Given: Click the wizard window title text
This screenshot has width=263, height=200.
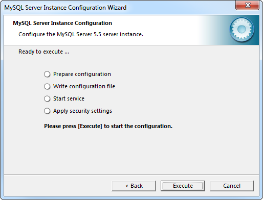Looking at the screenshot, I should point(65,8).
